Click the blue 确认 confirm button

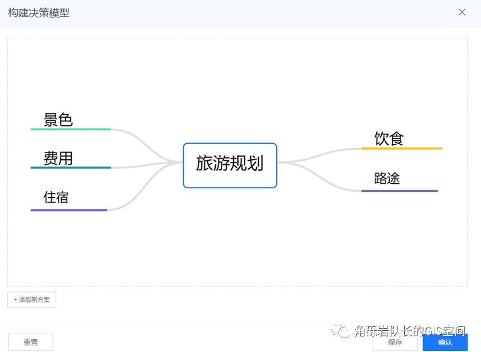(444, 342)
